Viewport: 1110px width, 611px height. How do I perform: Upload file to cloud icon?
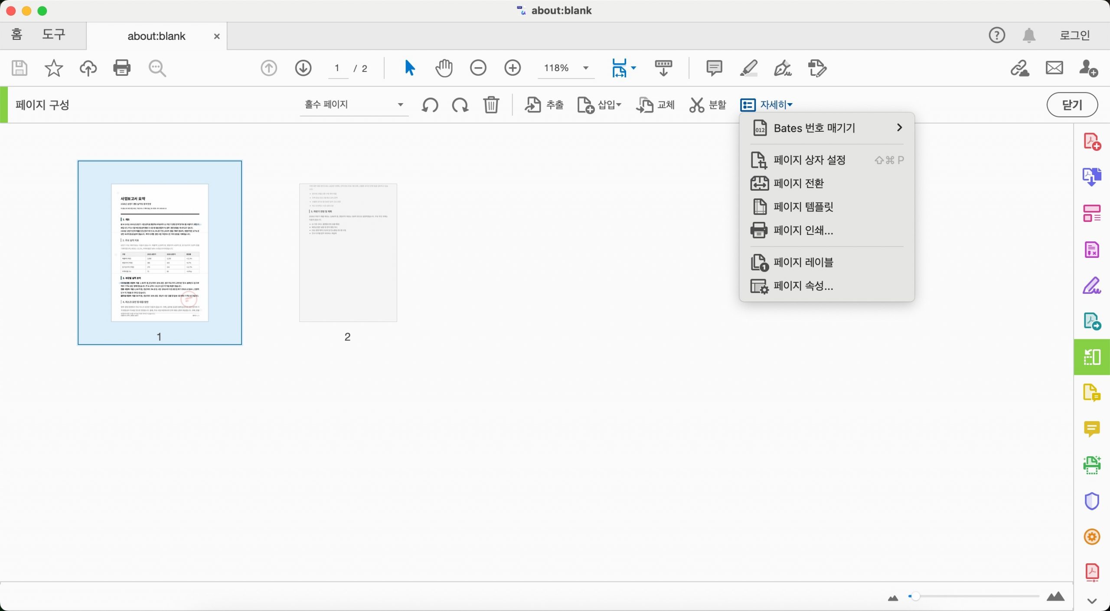tap(88, 68)
